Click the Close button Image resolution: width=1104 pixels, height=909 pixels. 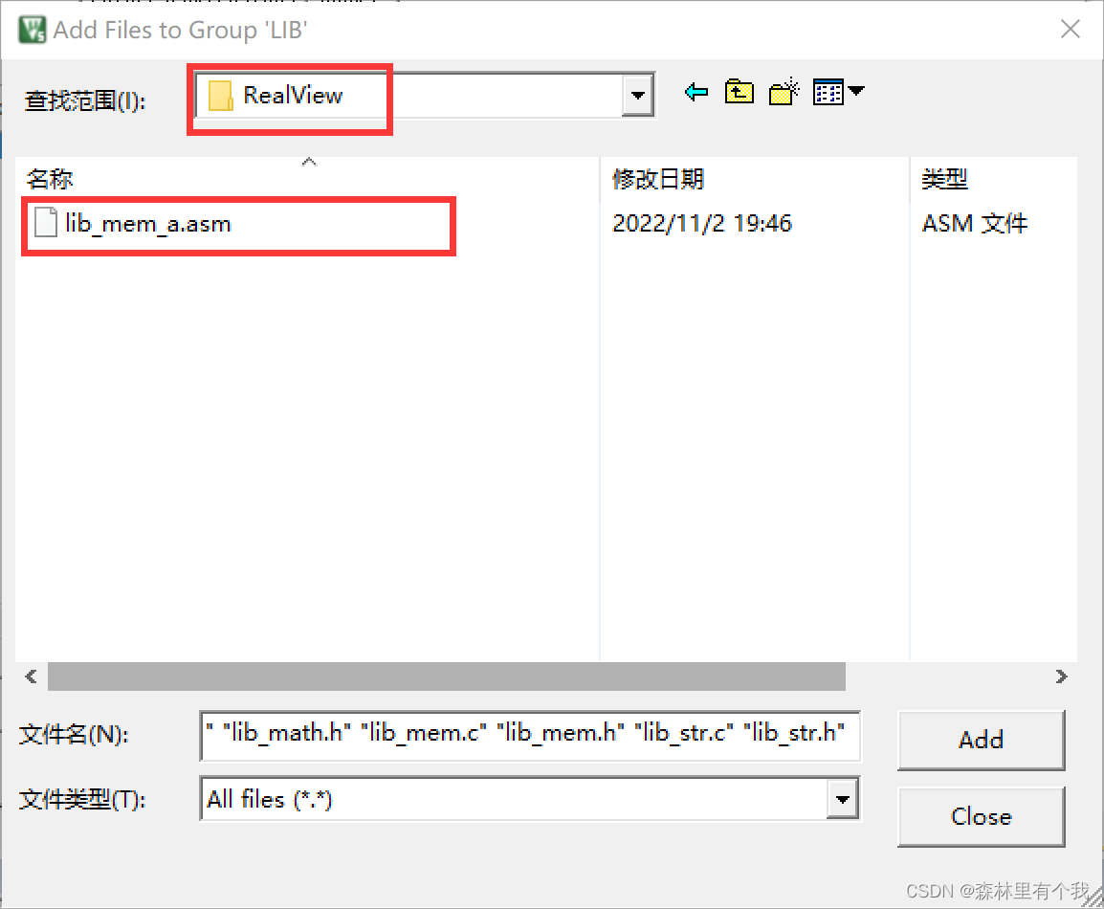coord(981,817)
